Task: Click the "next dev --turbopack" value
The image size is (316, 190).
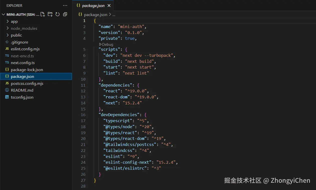Action: [x=147, y=55]
